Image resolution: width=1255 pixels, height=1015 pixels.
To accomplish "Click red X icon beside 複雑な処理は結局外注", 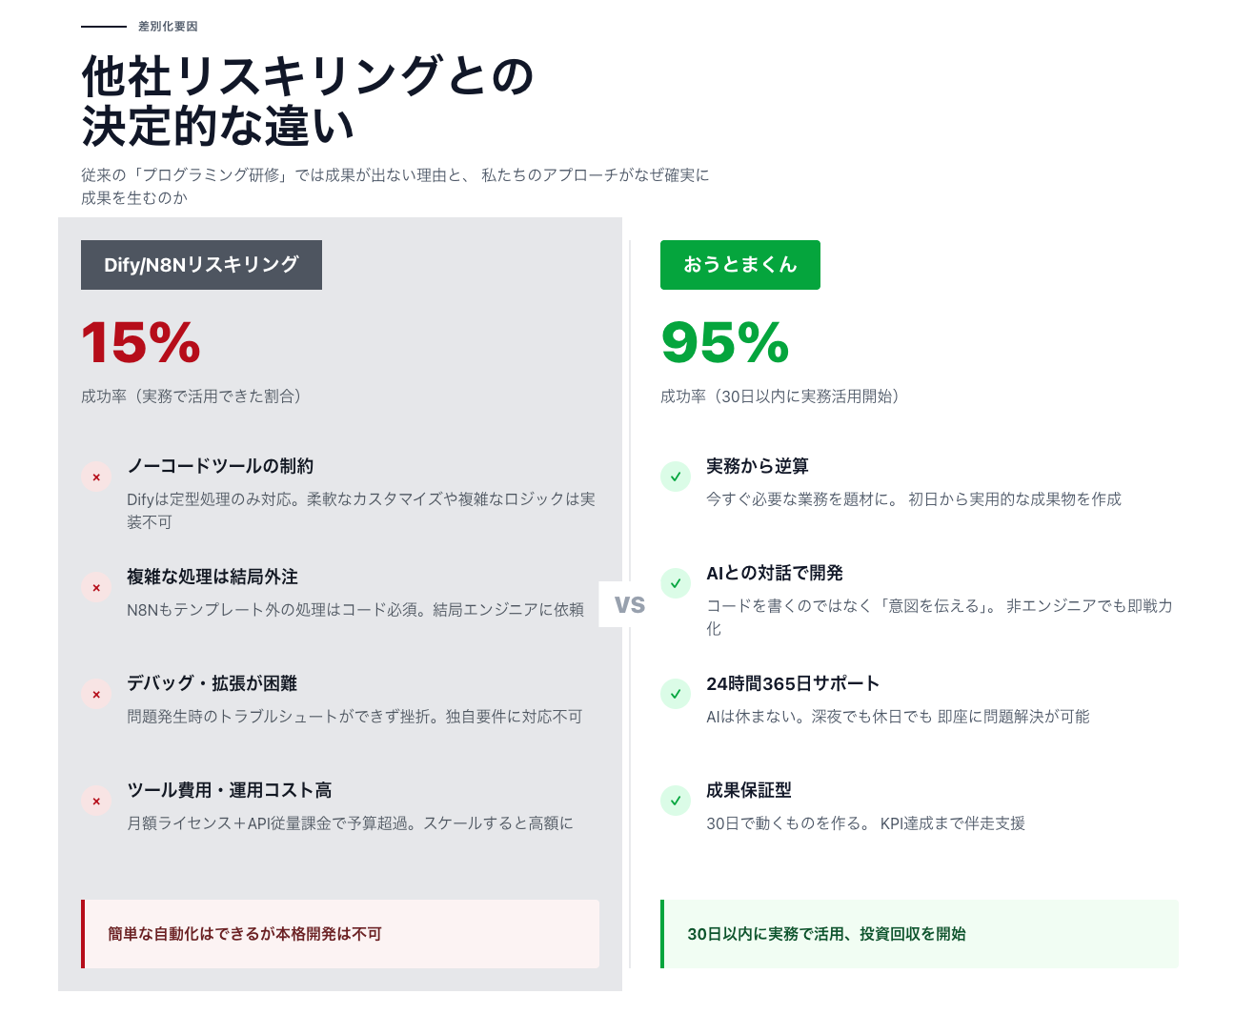I will click(96, 588).
